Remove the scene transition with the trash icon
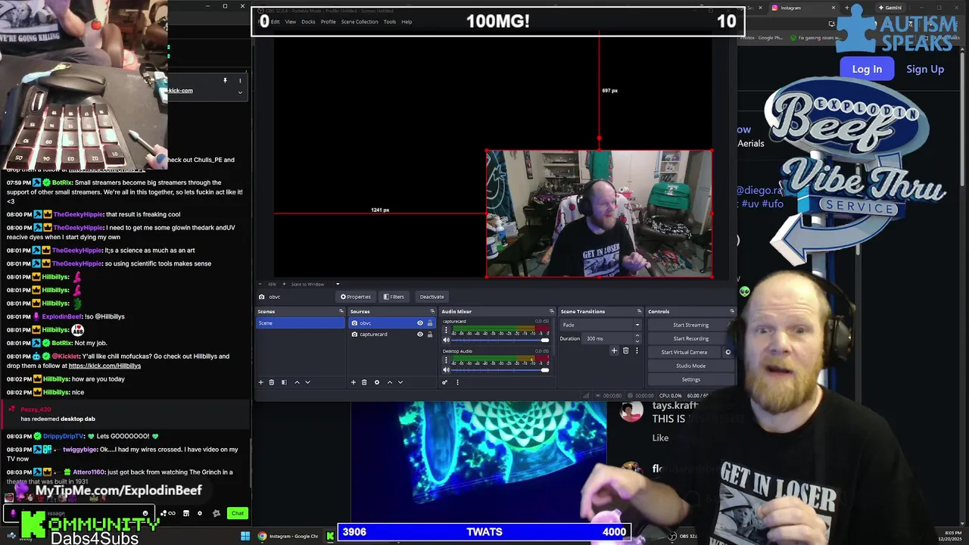The width and height of the screenshot is (969, 545). click(x=625, y=350)
